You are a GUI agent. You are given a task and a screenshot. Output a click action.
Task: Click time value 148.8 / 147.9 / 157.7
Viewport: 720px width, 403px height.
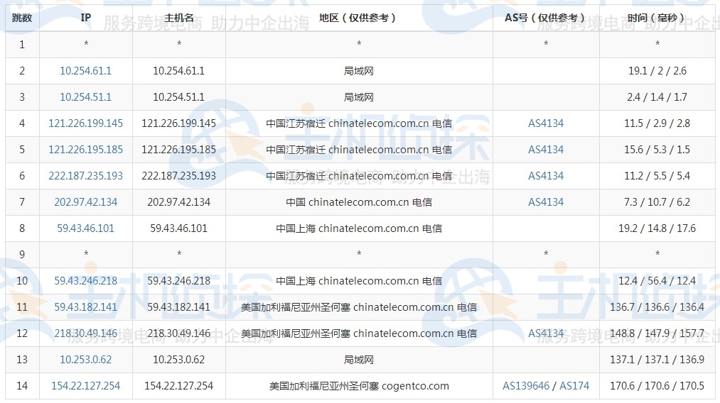coord(657,333)
